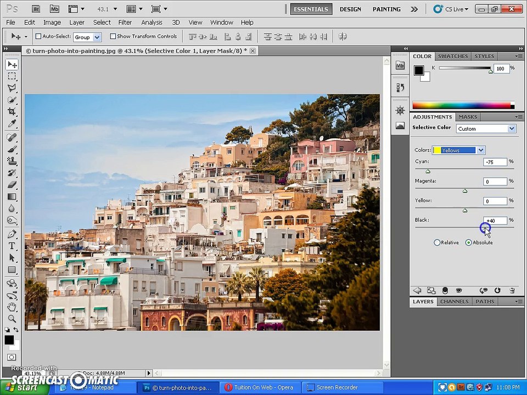The height and width of the screenshot is (395, 527).
Task: Open the Color panel options menu
Action: (x=519, y=56)
